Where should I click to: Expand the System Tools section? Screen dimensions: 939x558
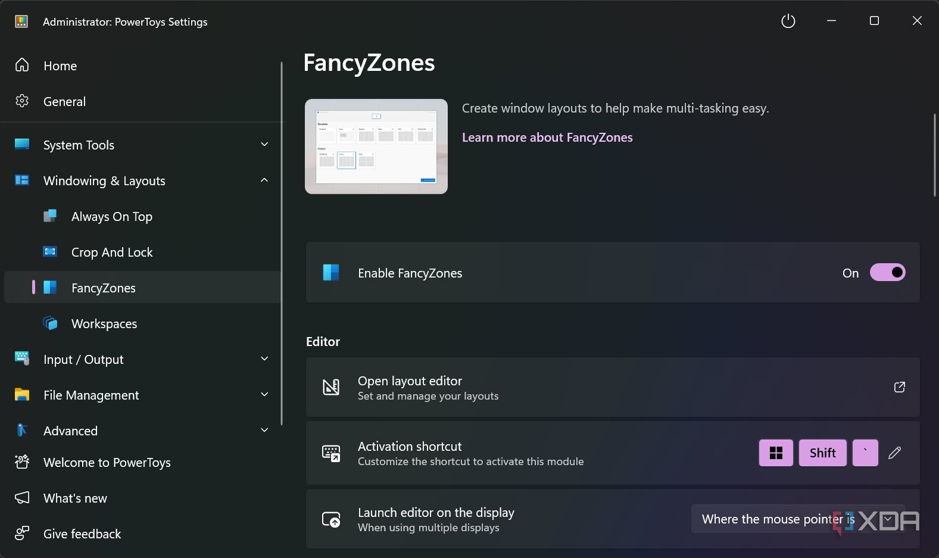pos(264,145)
